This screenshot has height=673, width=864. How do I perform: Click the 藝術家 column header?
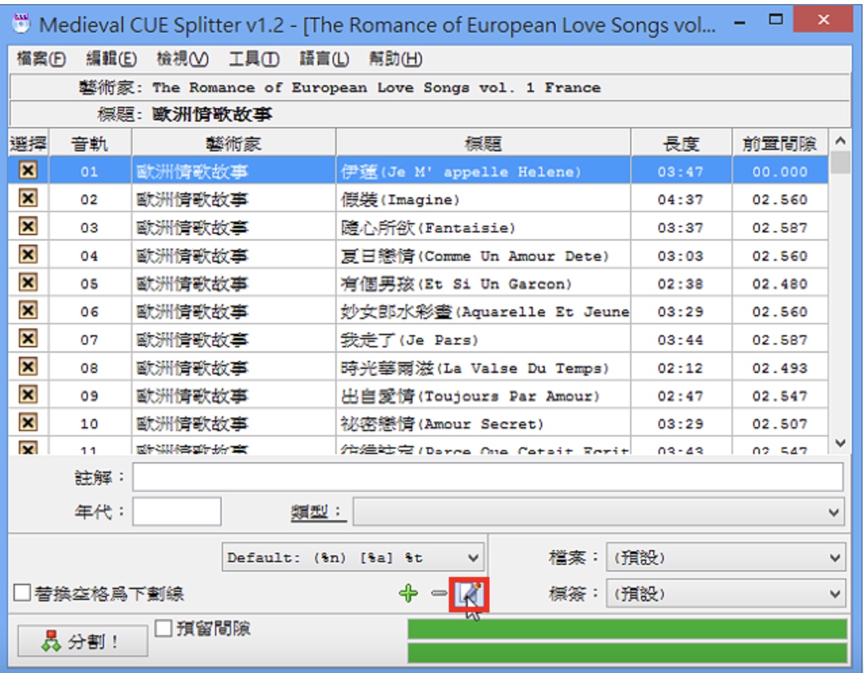[x=233, y=143]
